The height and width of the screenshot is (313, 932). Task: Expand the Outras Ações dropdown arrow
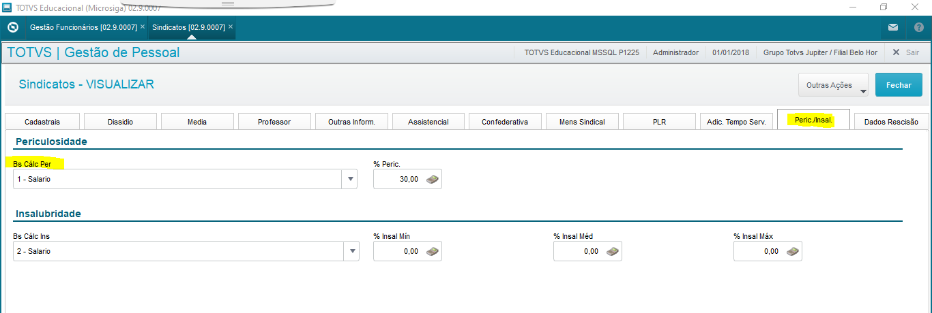[863, 90]
